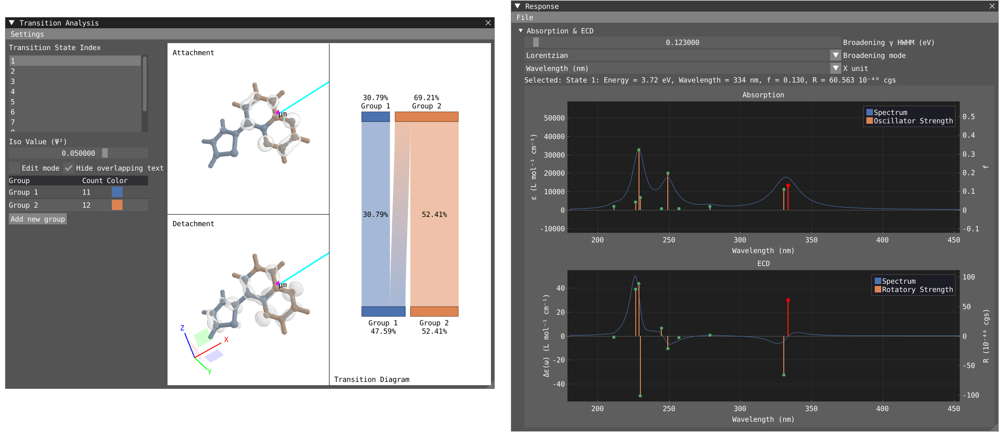Click the Add new group button
Screen dimensions: 1007x438
[x=38, y=219]
